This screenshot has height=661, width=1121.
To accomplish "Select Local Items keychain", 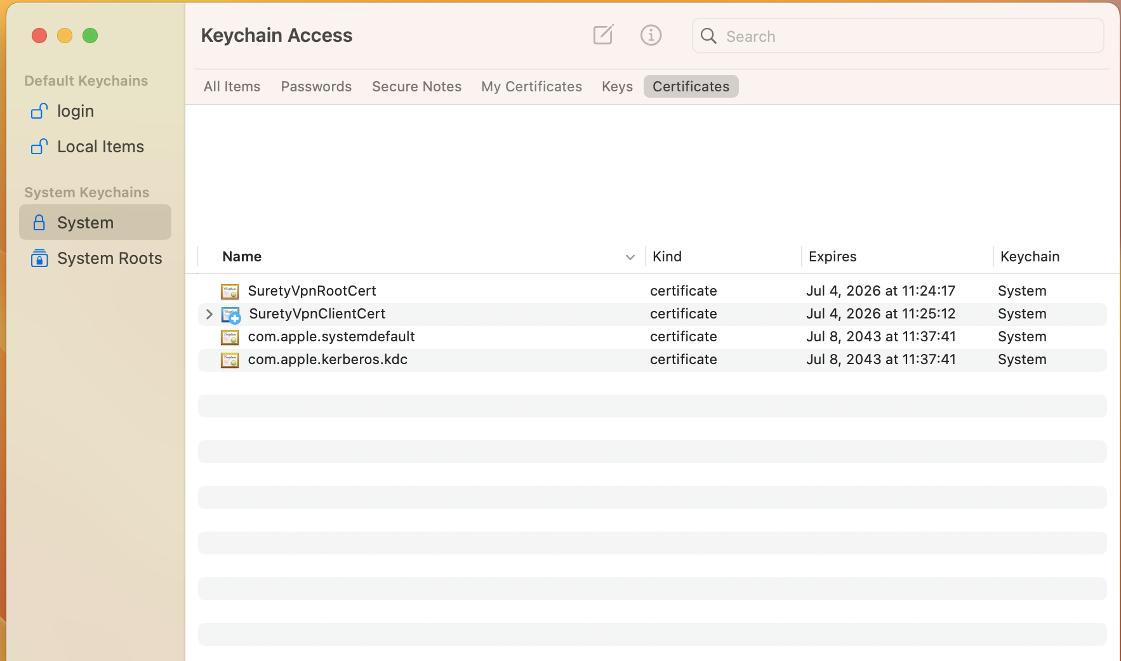I will tap(95, 147).
